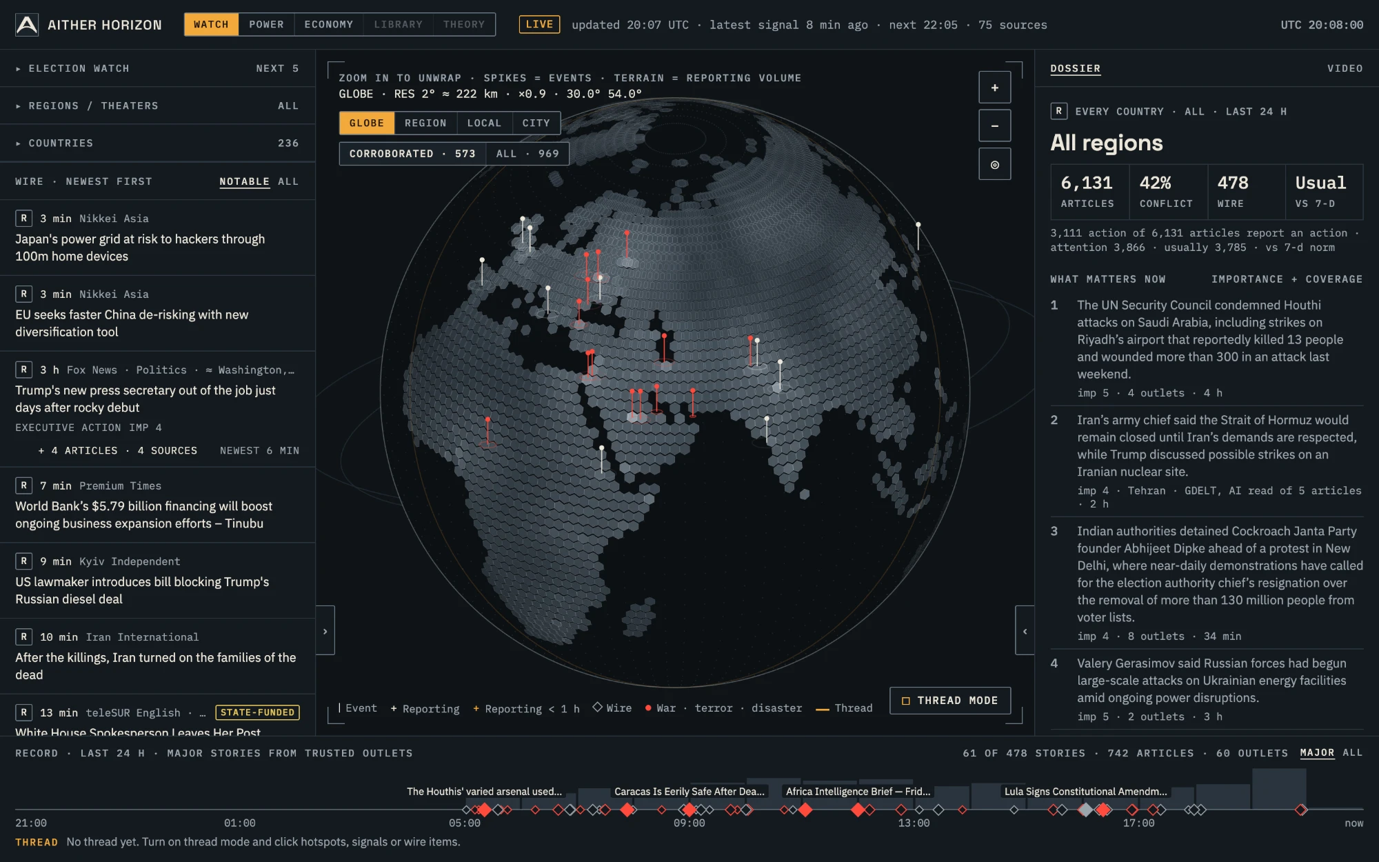
Task: Expand the Election Watch section
Action: (x=157, y=68)
